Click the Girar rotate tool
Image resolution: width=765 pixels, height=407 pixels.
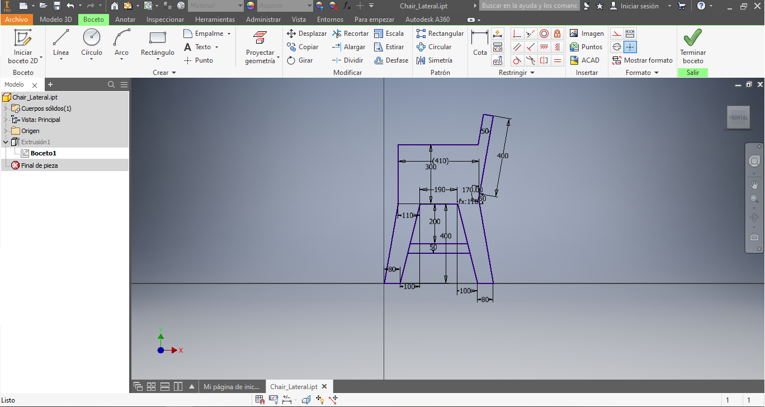[300, 60]
